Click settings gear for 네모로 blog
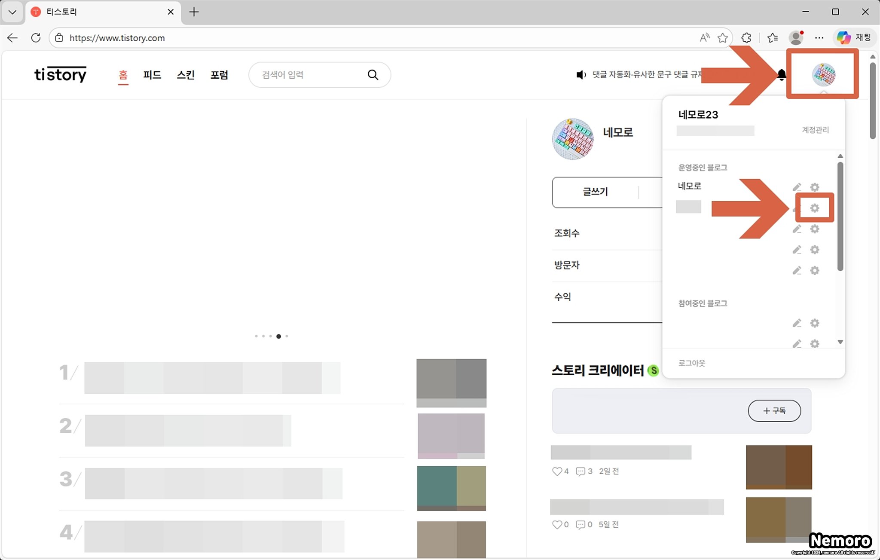 click(814, 187)
